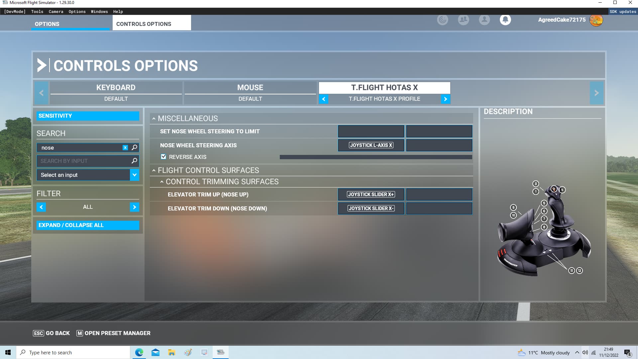Click the magnifier in Search By Input
This screenshot has width=638, height=359.
tap(134, 161)
